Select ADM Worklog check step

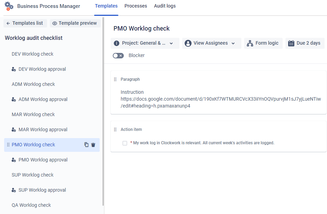33,84
